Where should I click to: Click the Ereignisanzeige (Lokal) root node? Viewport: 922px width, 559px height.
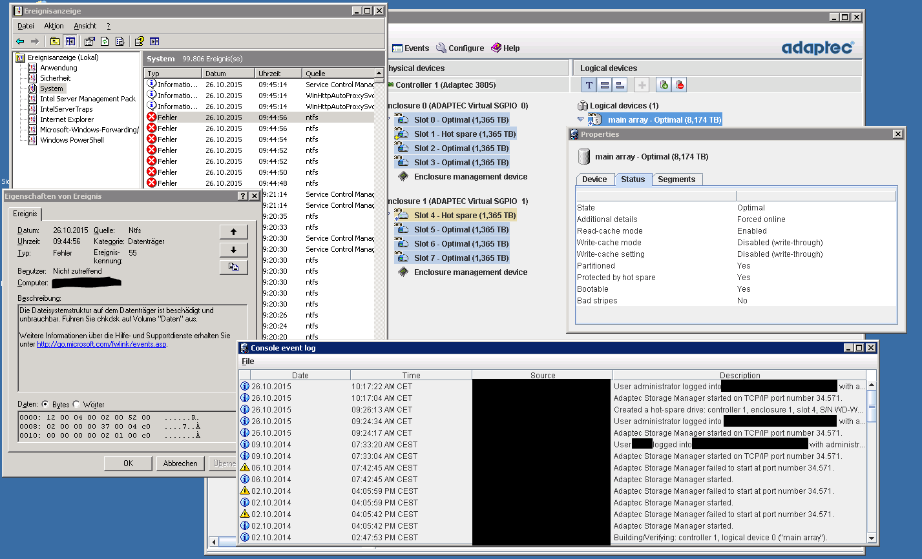click(x=63, y=57)
